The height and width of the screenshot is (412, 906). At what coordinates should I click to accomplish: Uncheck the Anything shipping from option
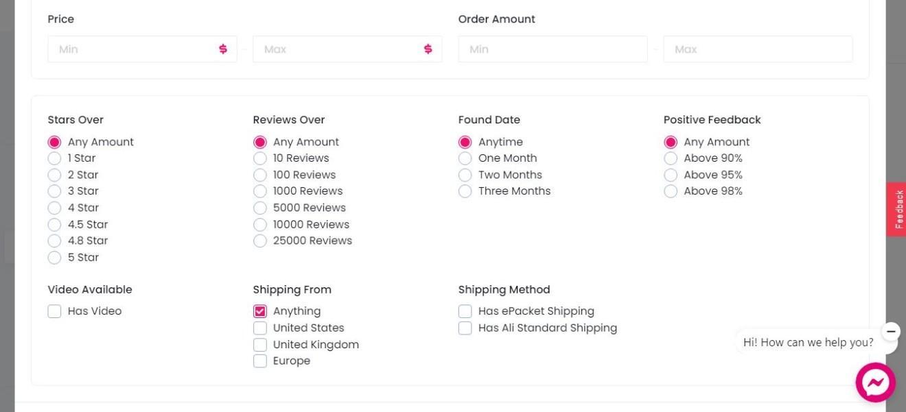click(260, 311)
